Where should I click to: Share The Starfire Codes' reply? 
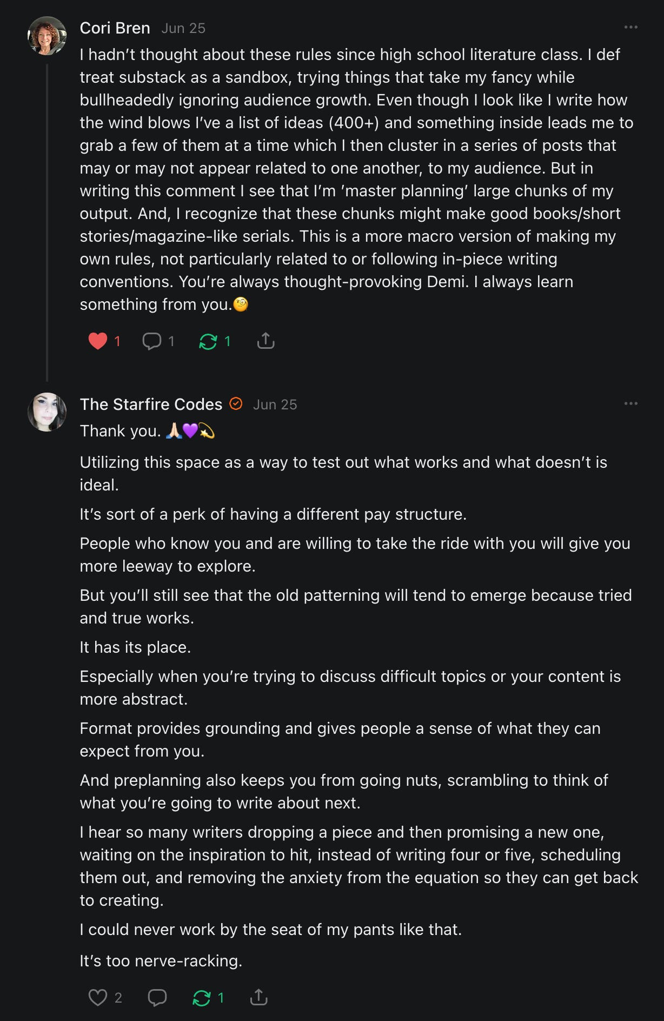259,997
